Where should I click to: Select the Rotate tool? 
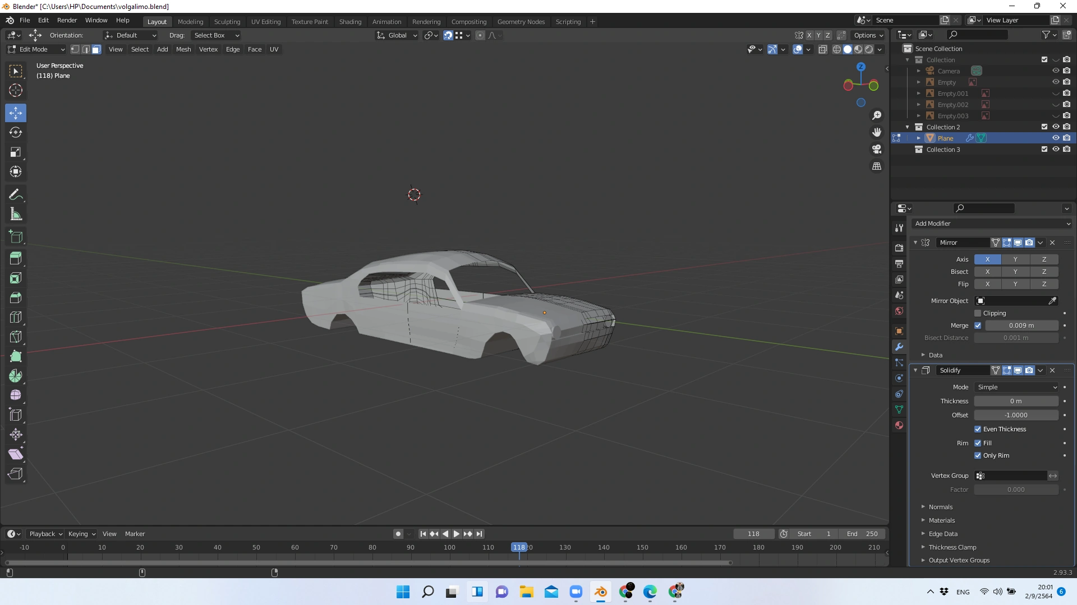[15, 132]
